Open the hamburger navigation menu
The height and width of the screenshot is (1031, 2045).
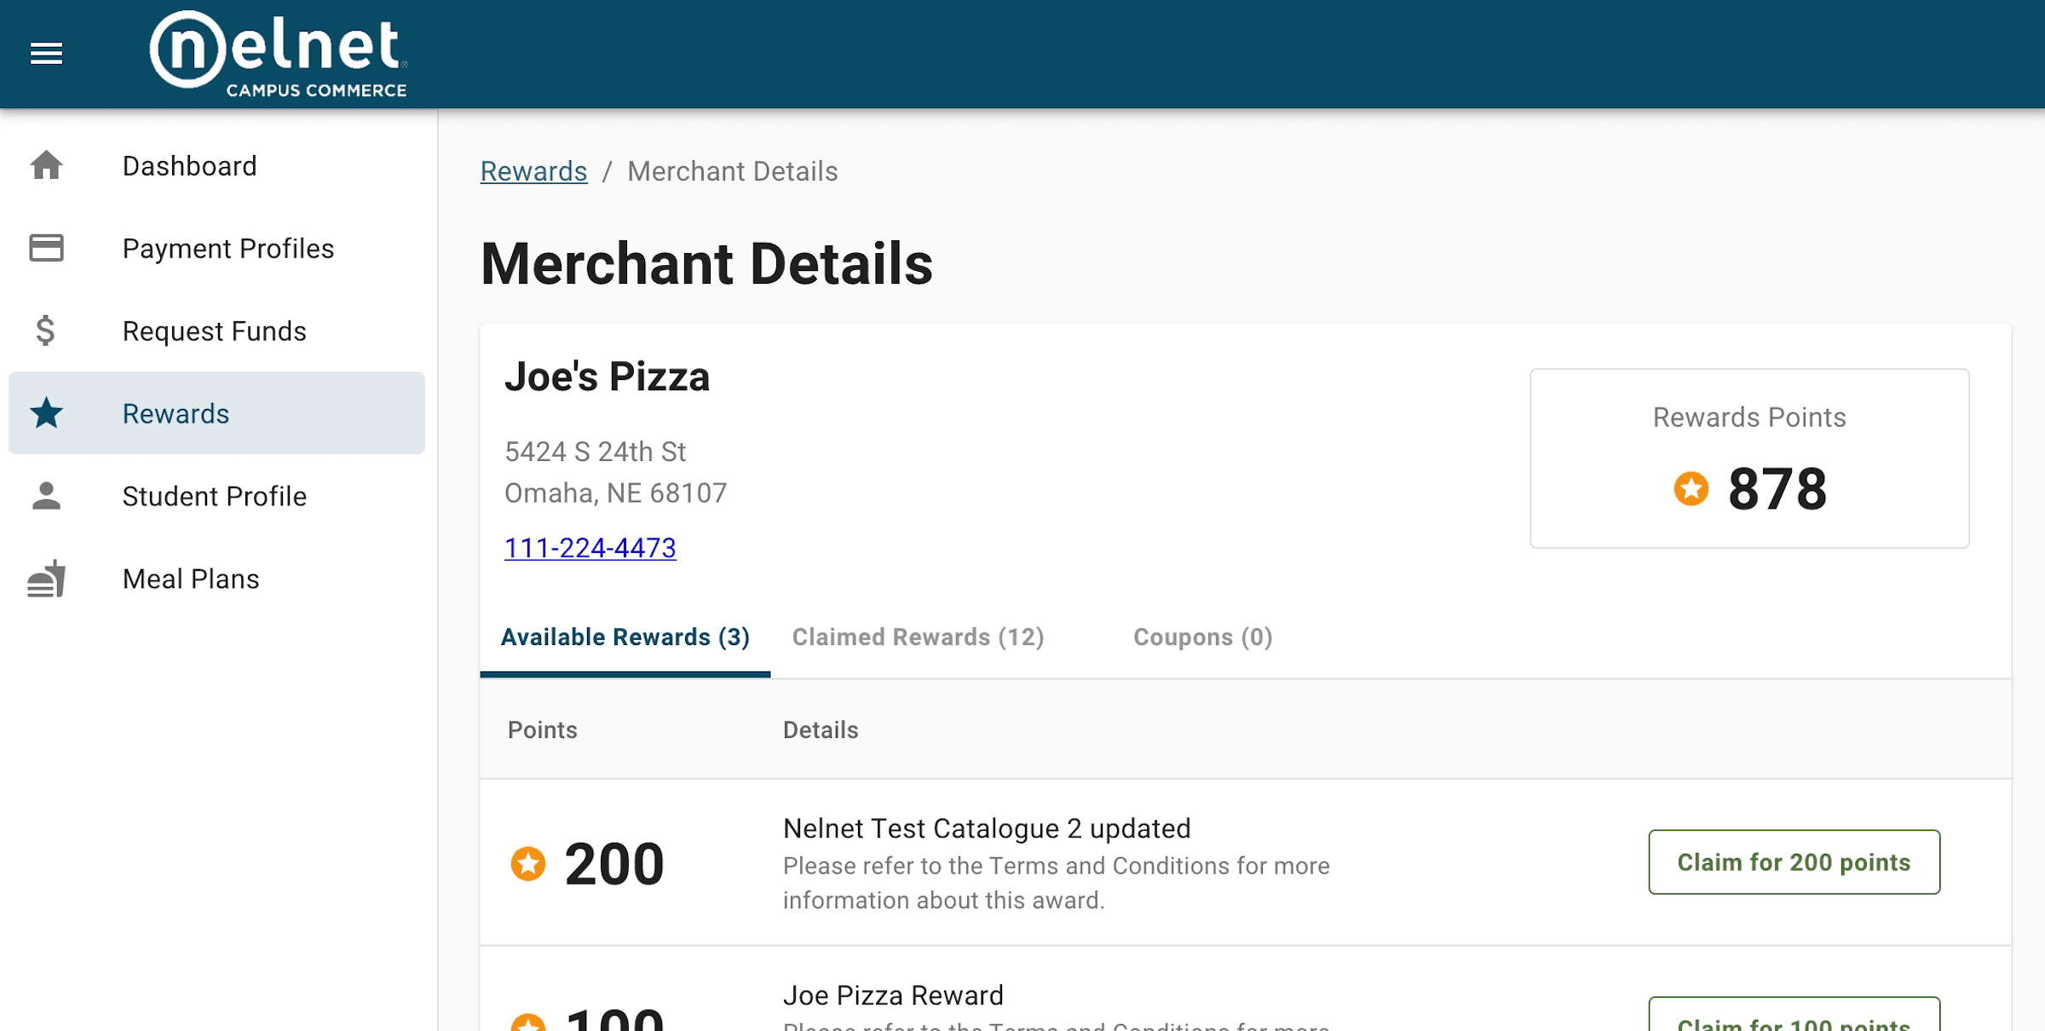coord(46,54)
